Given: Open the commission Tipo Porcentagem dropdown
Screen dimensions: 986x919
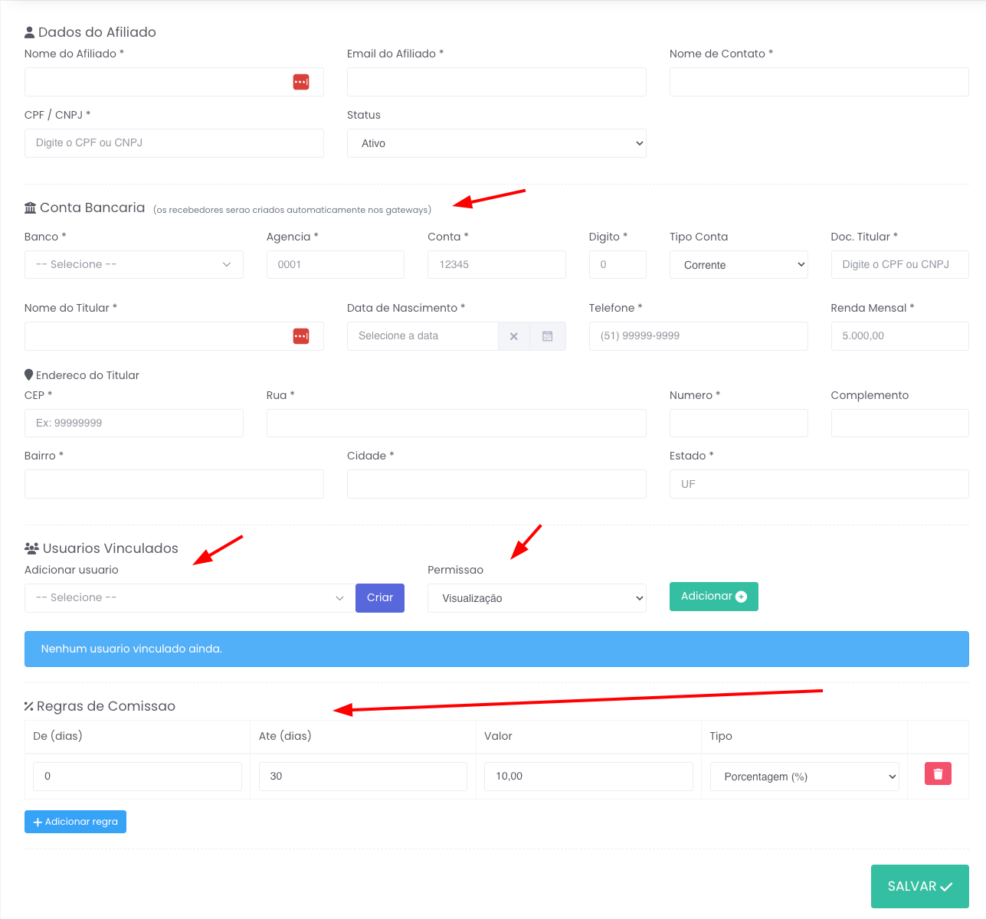Looking at the screenshot, I should click(x=804, y=777).
